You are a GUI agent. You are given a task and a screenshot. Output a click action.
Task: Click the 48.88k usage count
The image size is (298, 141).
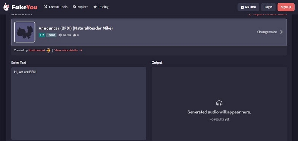[x=67, y=35]
